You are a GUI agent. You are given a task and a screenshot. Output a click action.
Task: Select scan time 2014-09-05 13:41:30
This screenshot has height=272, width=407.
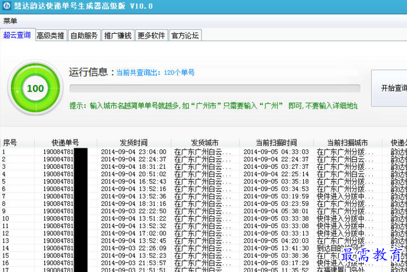pos(276,248)
